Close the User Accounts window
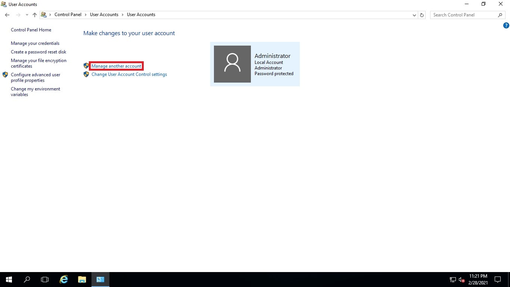 point(501,4)
